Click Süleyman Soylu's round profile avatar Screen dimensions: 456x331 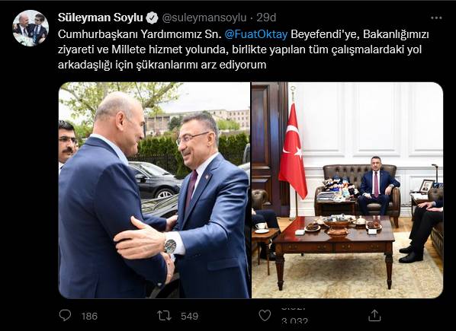pyautogui.click(x=31, y=28)
